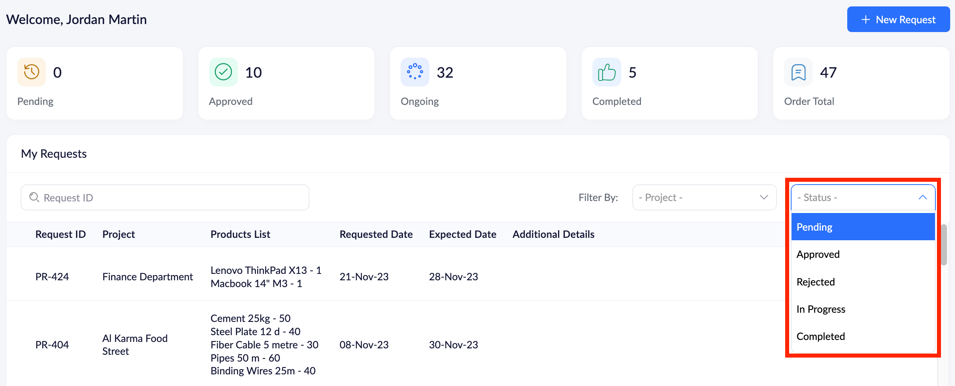This screenshot has height=386, width=955.
Task: Collapse the Status dropdown chevron
Action: tap(923, 197)
